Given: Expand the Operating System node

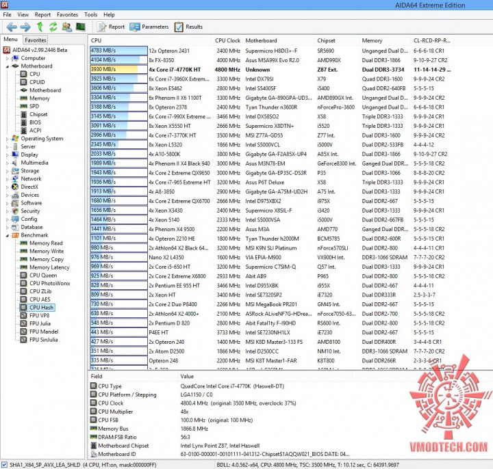Looking at the screenshot, I should 8,139.
